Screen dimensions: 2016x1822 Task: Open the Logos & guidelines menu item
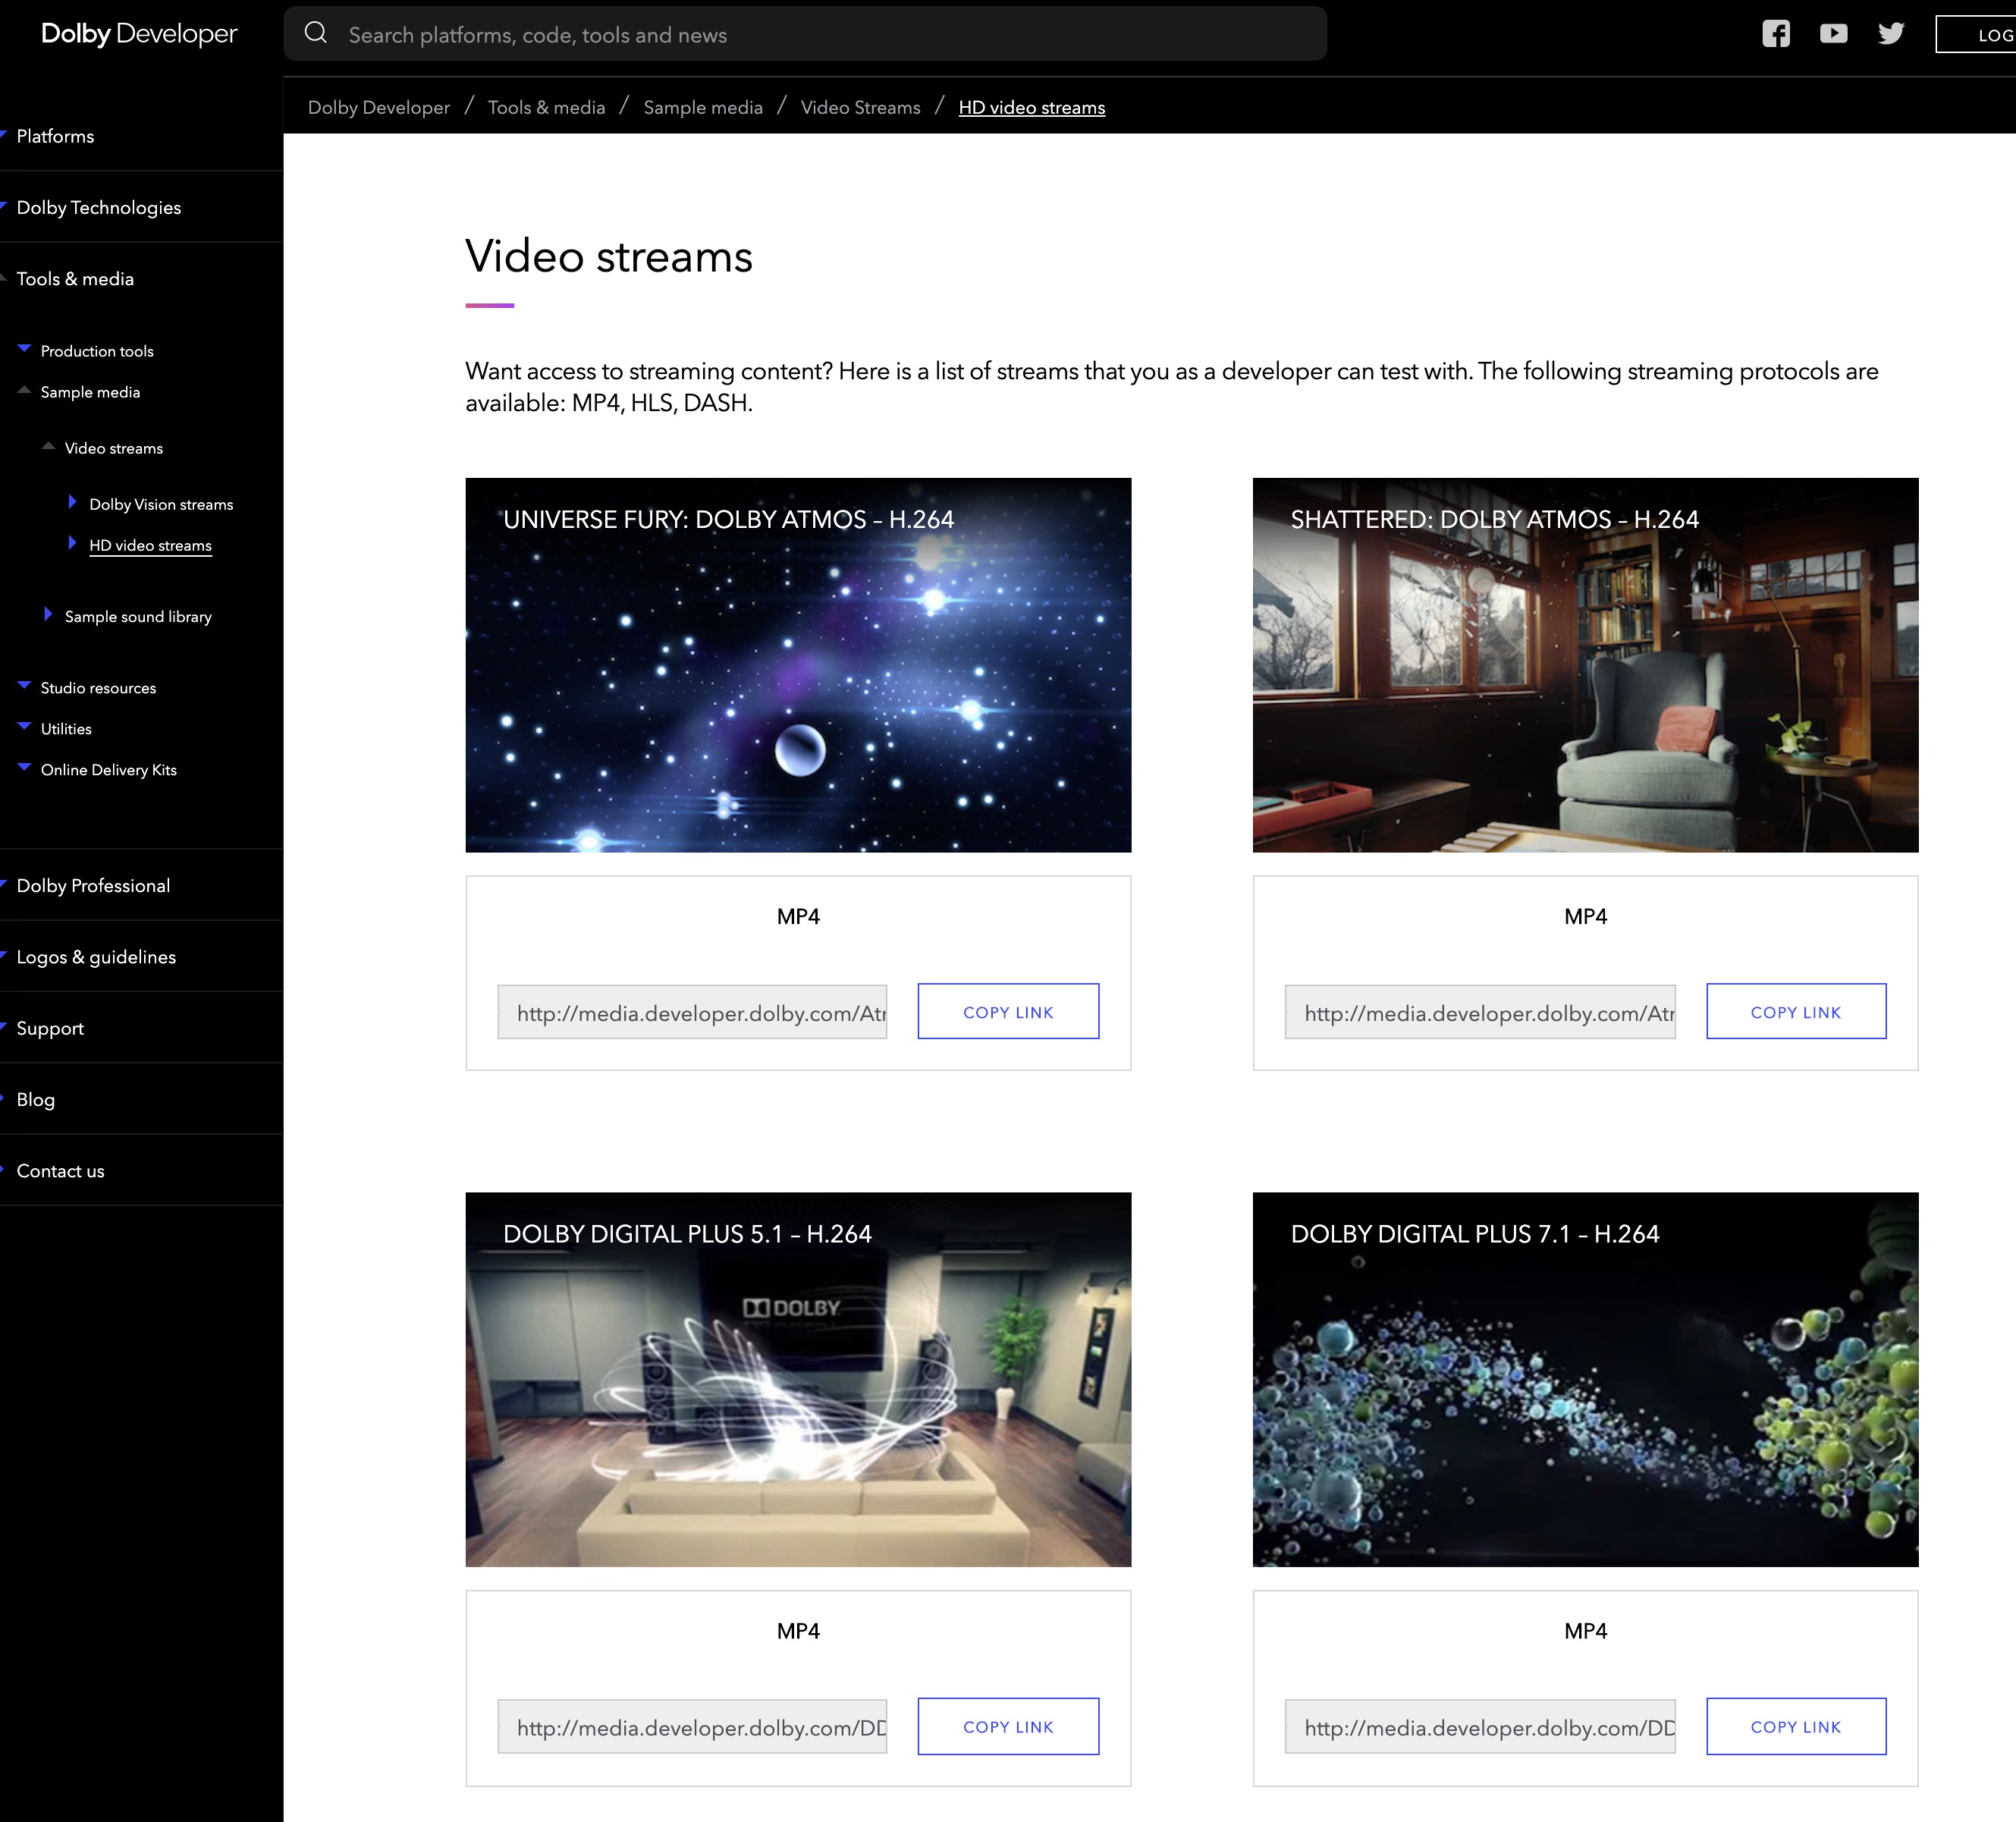[96, 957]
